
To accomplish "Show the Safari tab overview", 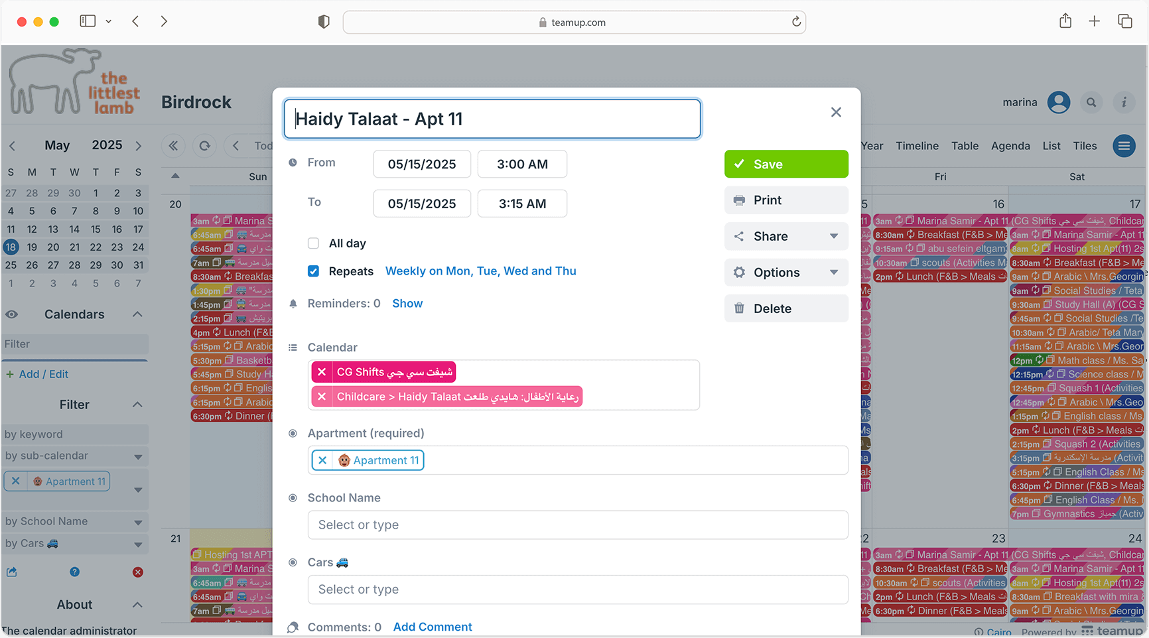I will [1125, 21].
